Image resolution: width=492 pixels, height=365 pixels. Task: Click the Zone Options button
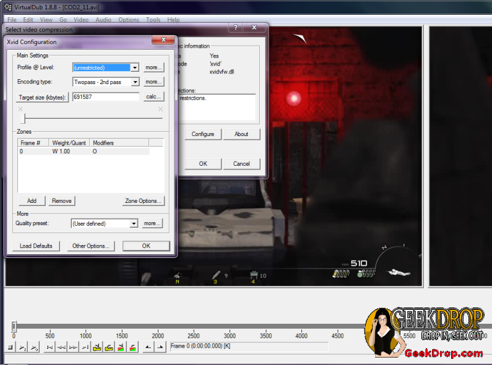pos(143,201)
